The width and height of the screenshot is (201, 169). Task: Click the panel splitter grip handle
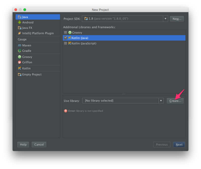point(124,94)
